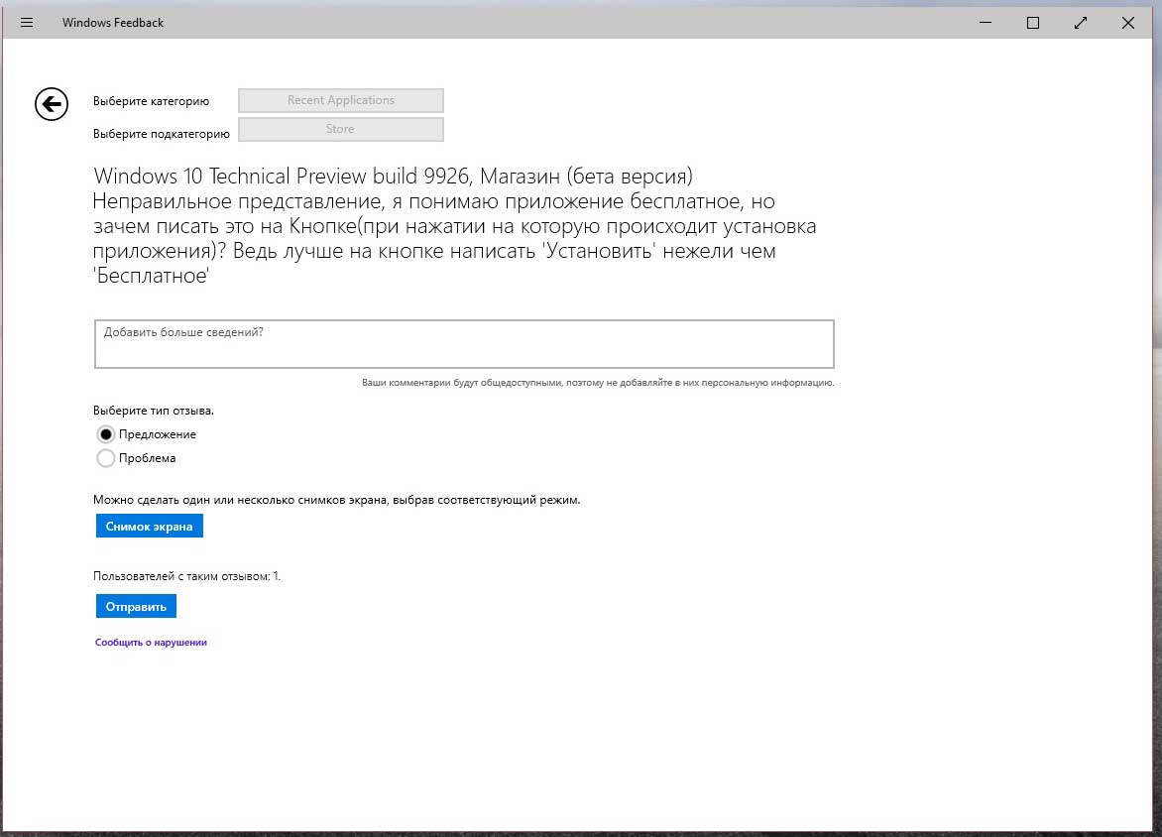The width and height of the screenshot is (1162, 837).
Task: Go back using the circled arrow
Action: (x=52, y=103)
